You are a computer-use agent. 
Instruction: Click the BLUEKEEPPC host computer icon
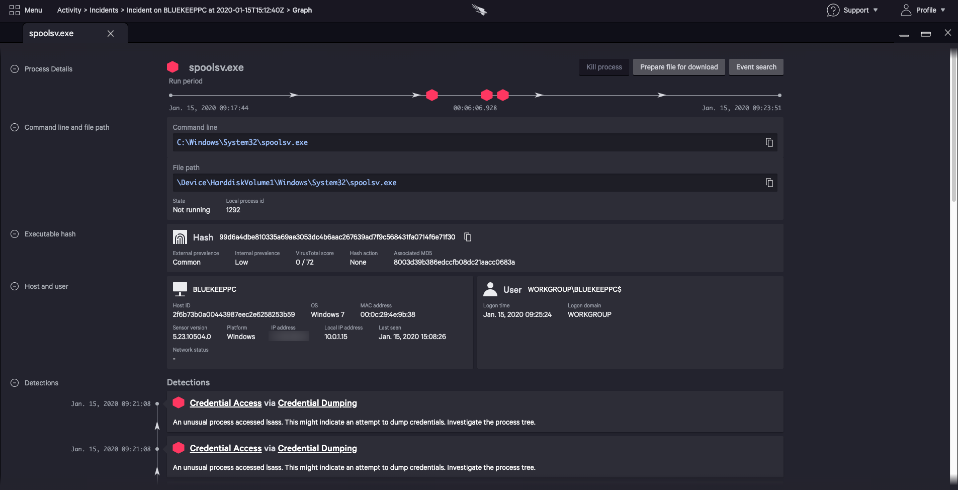click(180, 289)
